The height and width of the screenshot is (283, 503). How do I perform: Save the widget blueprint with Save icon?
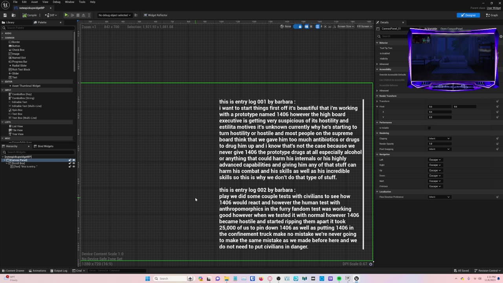click(x=5, y=15)
